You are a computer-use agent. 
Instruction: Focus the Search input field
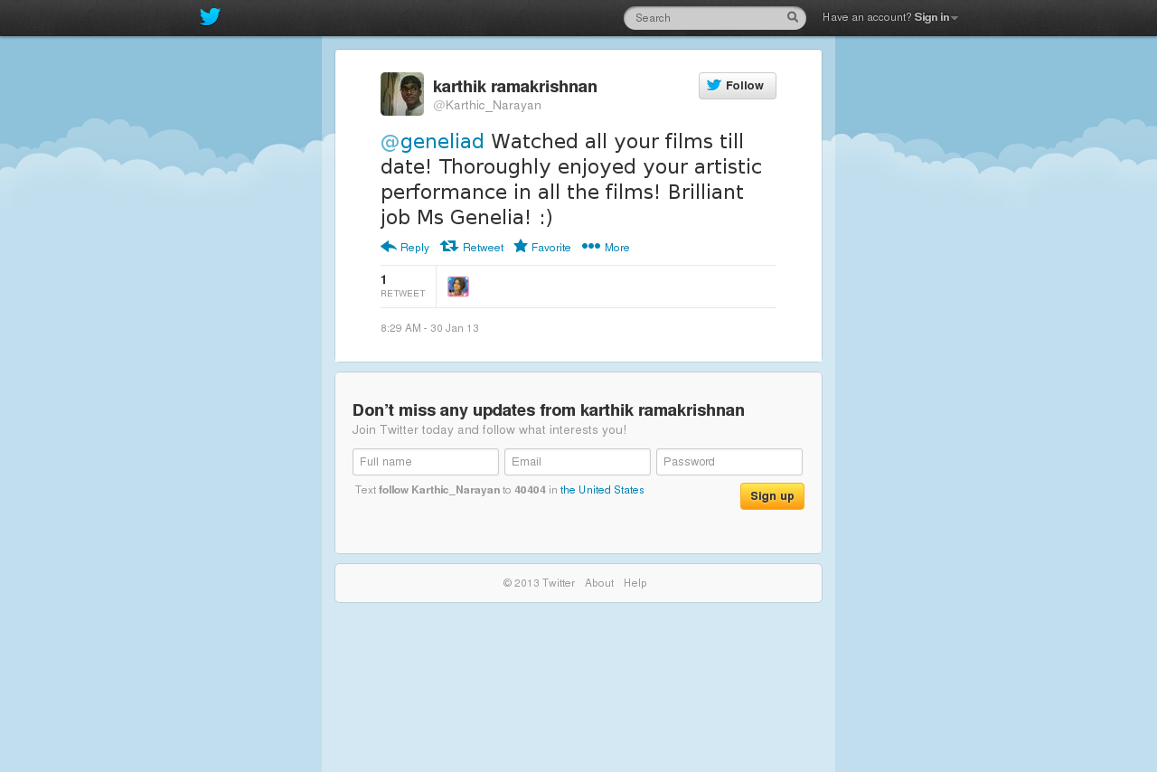[714, 18]
